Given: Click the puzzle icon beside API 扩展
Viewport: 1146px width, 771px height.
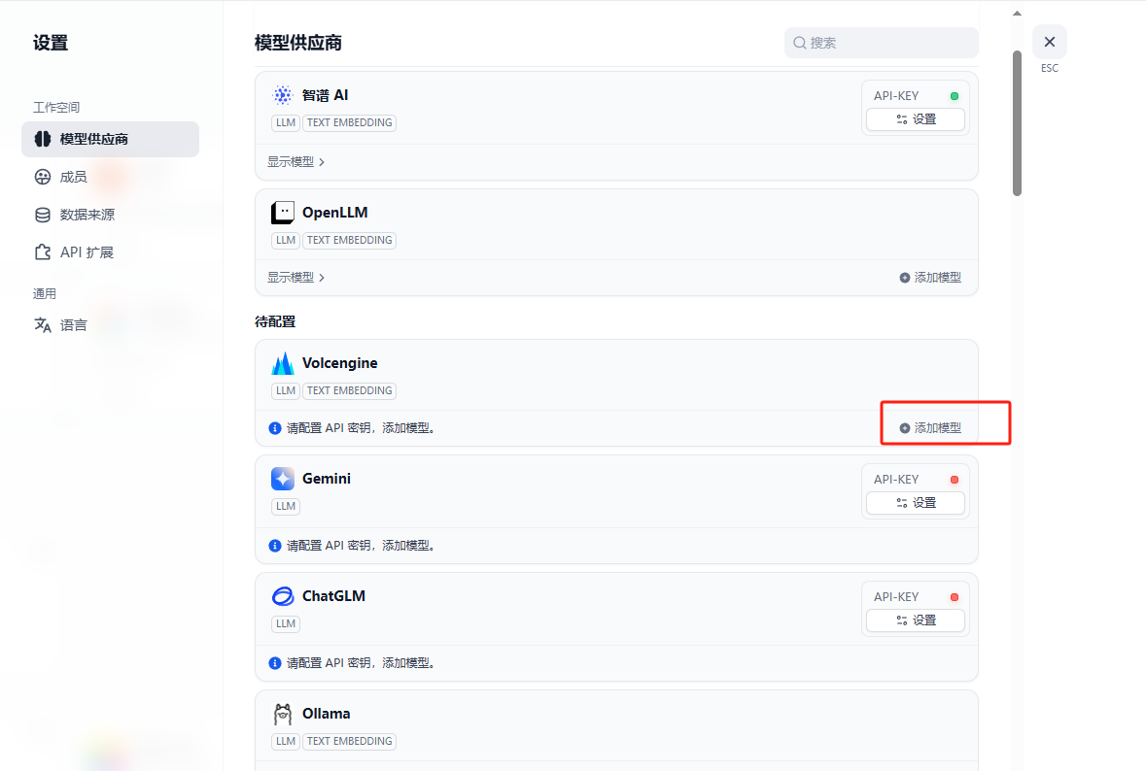Looking at the screenshot, I should [x=43, y=252].
